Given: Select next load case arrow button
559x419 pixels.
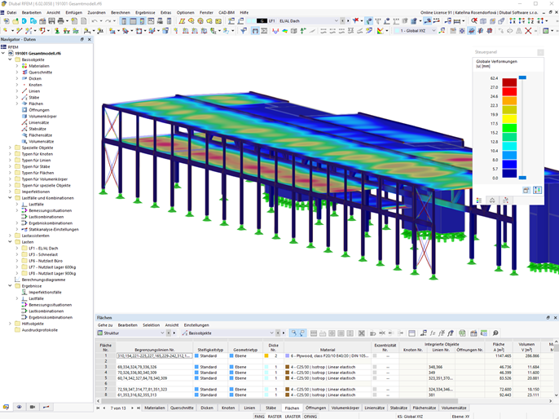Looking at the screenshot, I should click(348, 21).
